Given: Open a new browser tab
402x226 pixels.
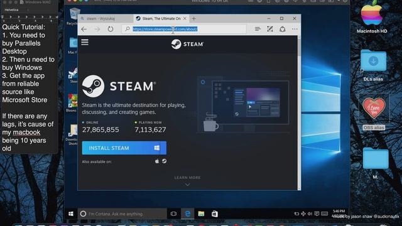Looking at the screenshot, I should coord(194,18).
